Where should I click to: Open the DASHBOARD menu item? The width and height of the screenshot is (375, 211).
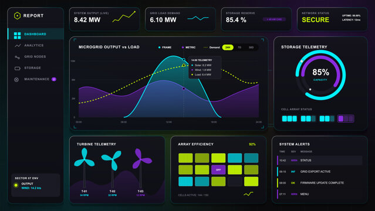36,34
